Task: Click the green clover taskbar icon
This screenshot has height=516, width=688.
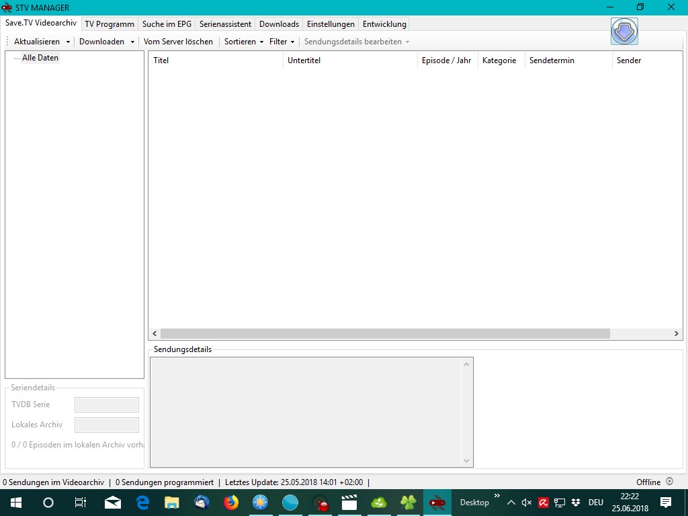Action: coord(408,503)
